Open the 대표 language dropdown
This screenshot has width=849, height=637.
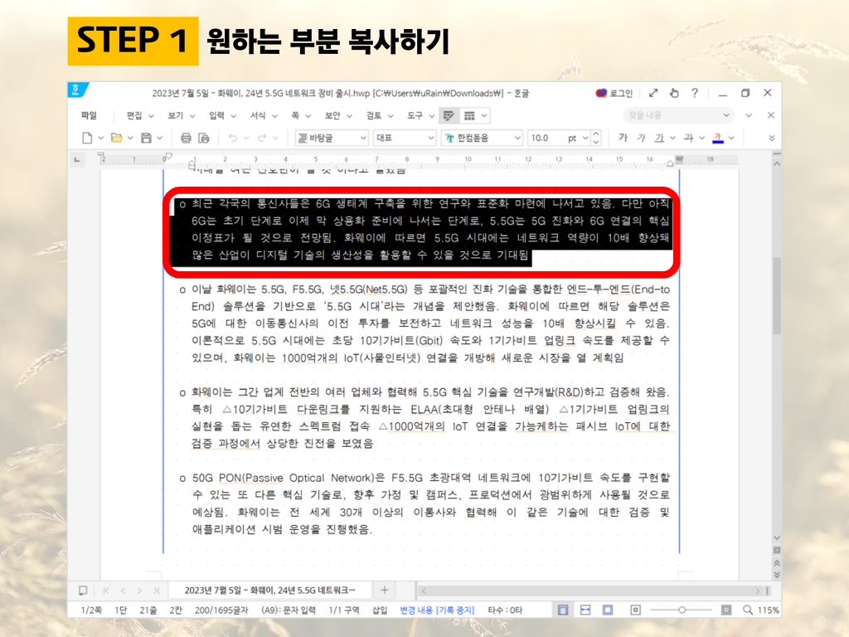tap(405, 139)
